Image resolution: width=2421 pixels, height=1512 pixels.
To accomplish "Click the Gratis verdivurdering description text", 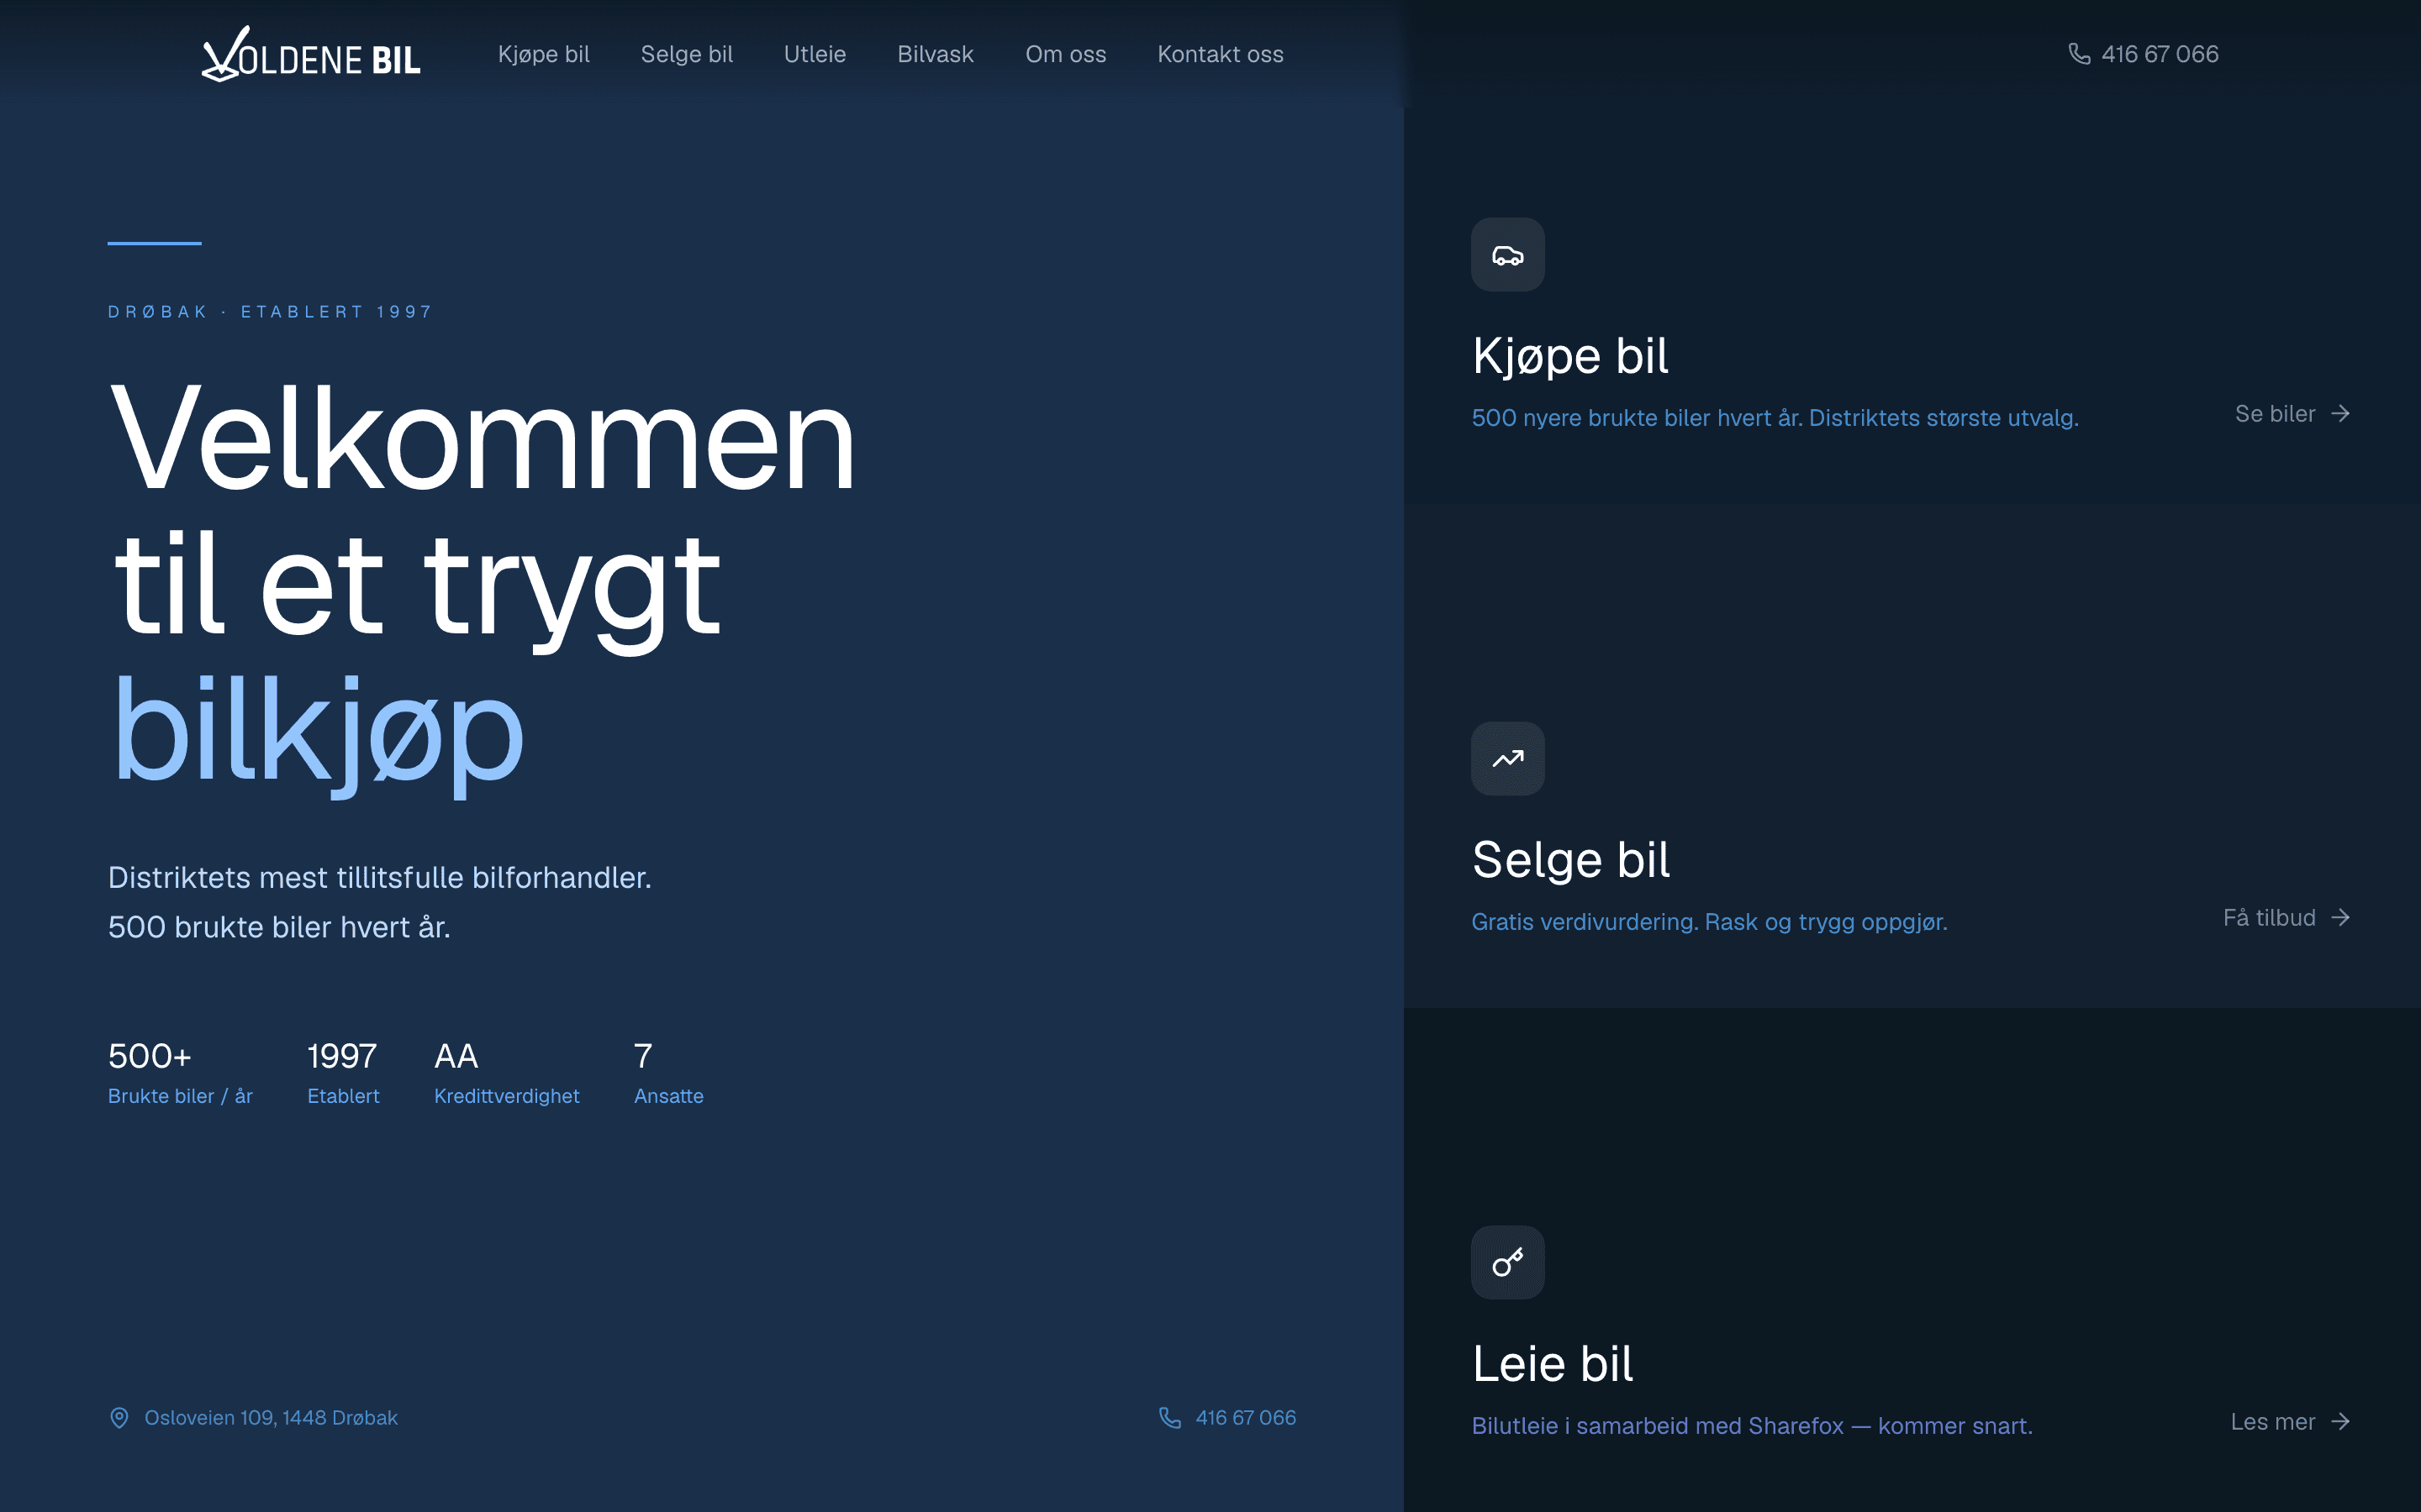I will (1710, 922).
